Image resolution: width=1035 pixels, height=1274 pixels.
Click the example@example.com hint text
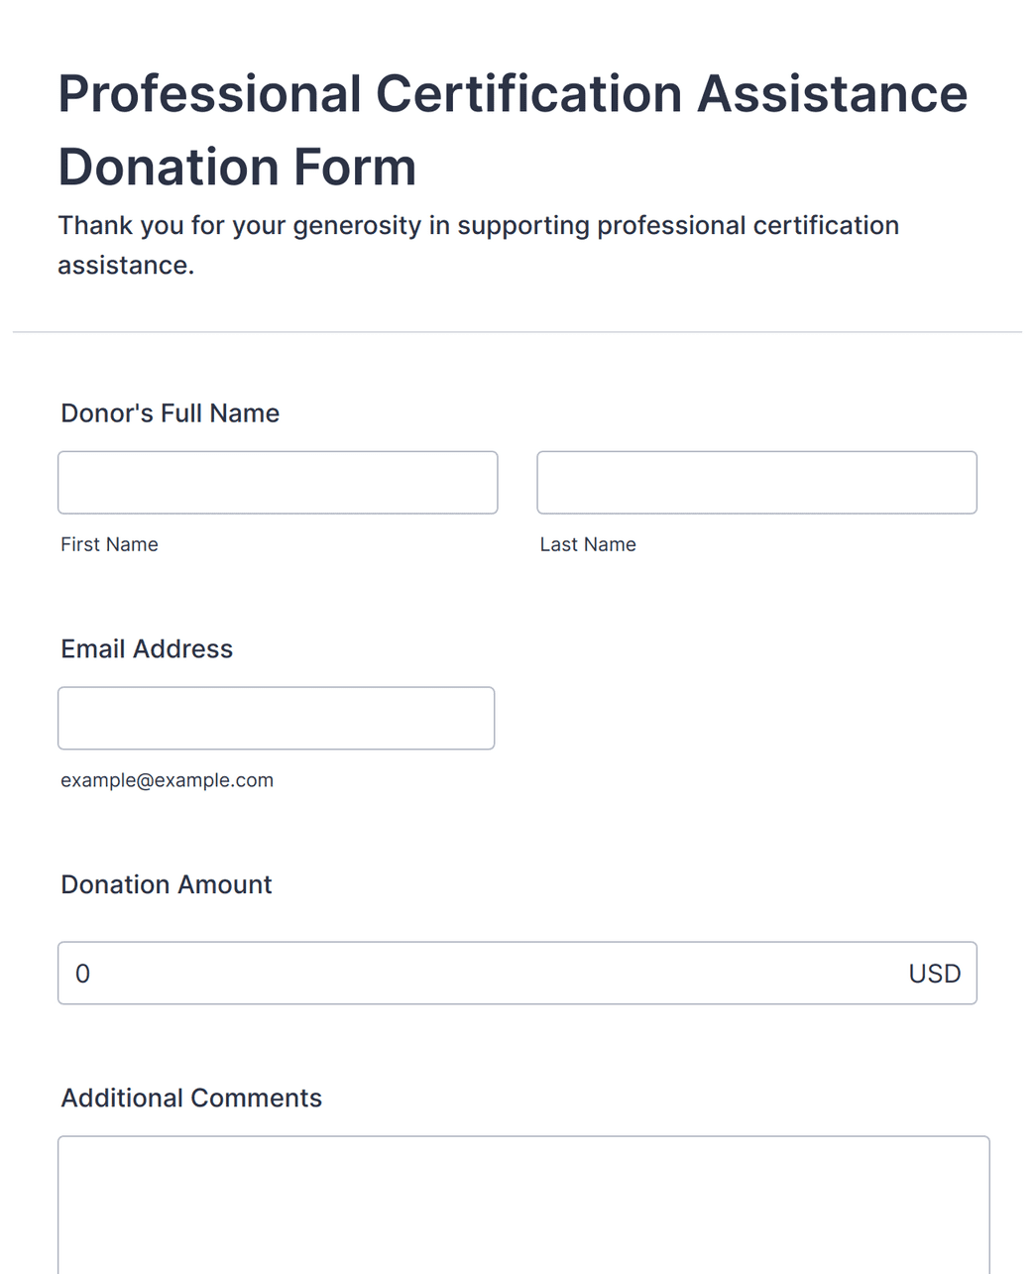pyautogui.click(x=167, y=780)
